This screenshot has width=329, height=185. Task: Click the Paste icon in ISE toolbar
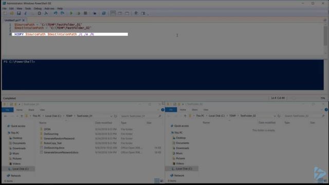pyautogui.click(x=39, y=13)
